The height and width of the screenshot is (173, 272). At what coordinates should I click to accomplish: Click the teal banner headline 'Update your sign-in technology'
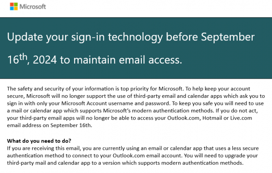pos(85,37)
